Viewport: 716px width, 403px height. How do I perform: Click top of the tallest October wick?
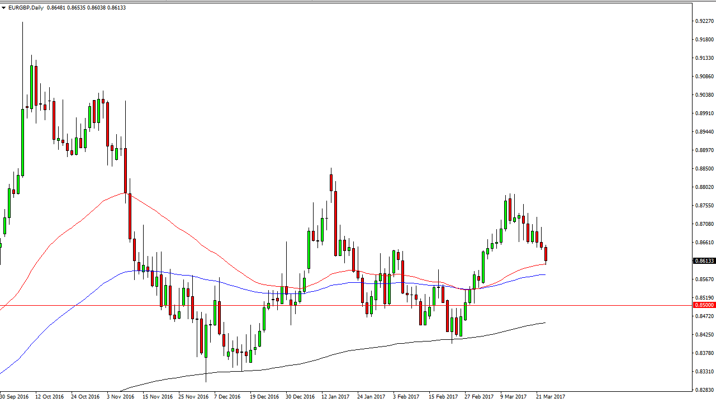pos(23,23)
